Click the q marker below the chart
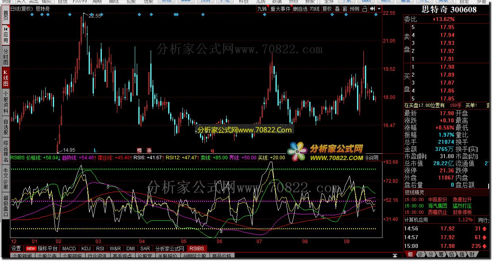The image size is (493, 261). (x=212, y=151)
